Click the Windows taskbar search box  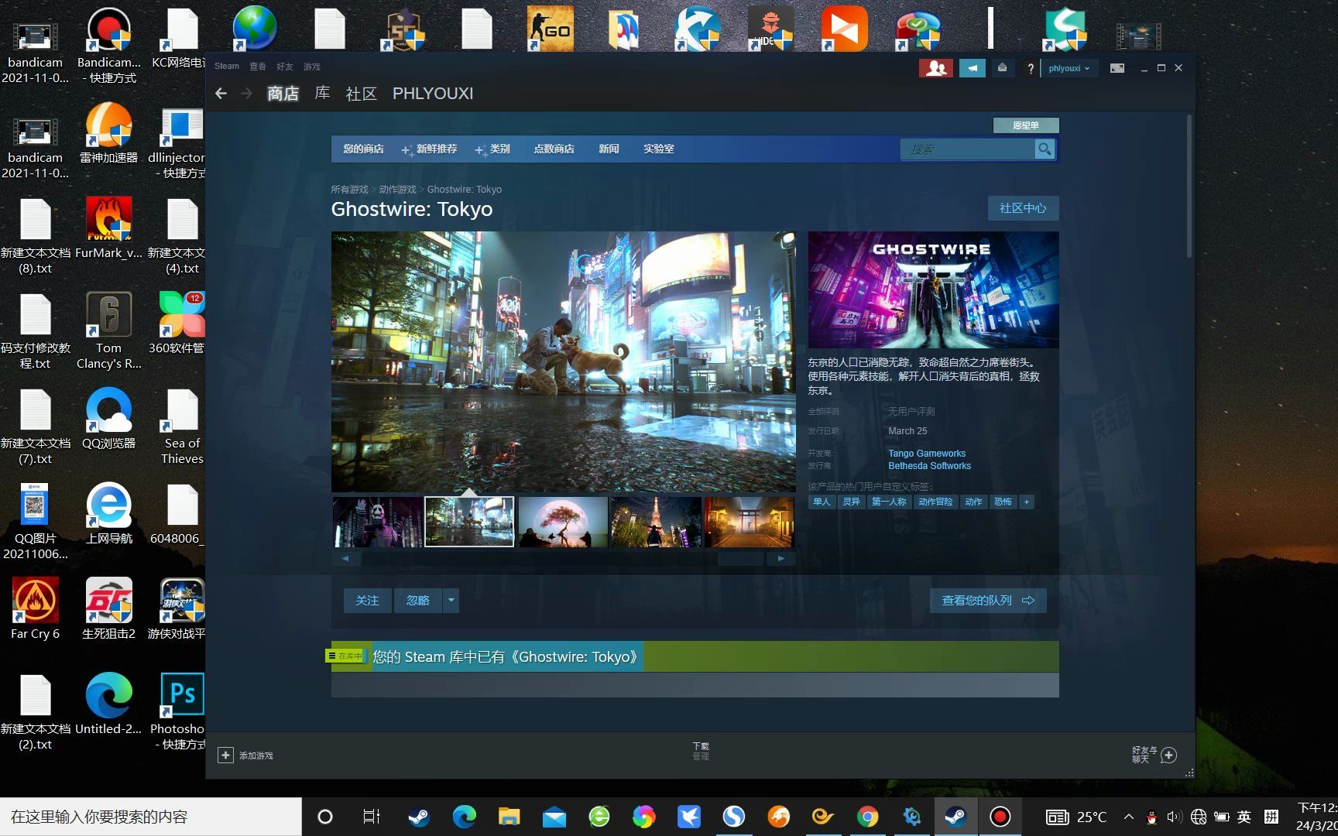pos(151,817)
